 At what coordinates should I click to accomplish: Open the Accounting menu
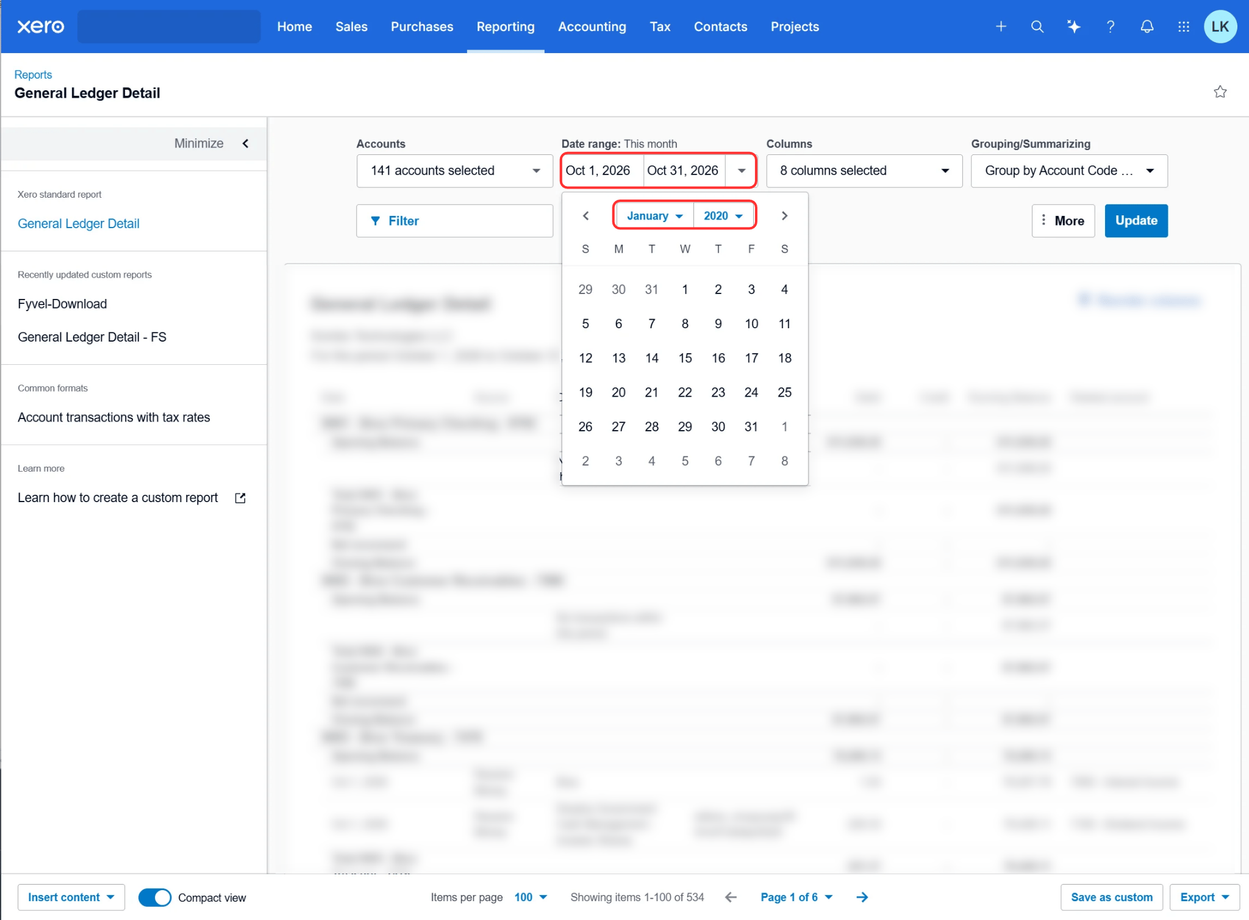tap(592, 26)
